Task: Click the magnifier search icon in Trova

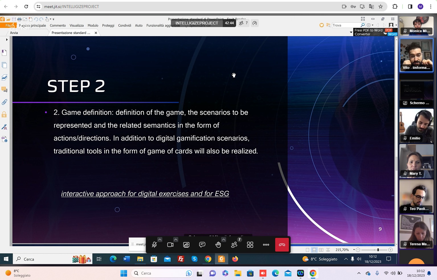Action: pos(363,25)
